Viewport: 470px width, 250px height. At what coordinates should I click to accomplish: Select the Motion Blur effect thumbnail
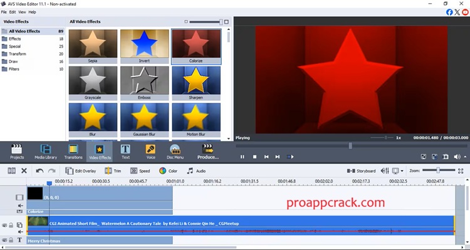coord(196,120)
